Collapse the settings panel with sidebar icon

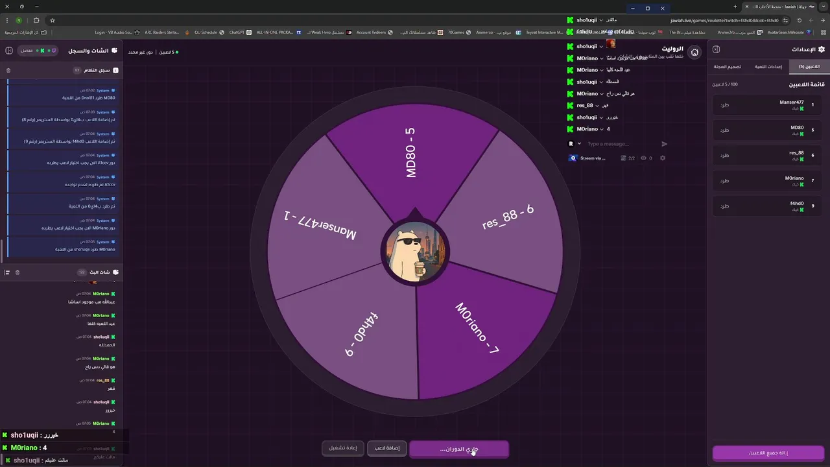(x=717, y=49)
